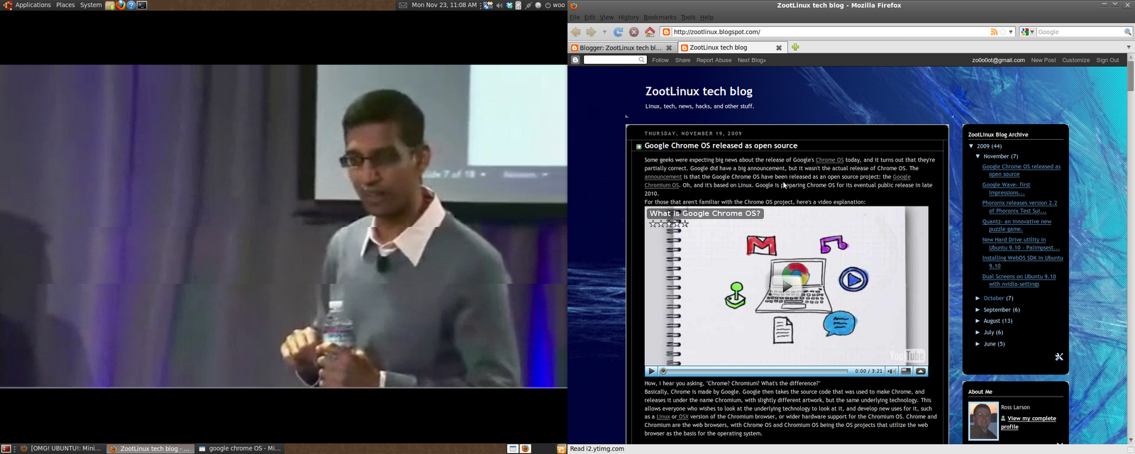Click the Firefox icon in bottom-right panel
The image size is (1135, 454).
[x=526, y=448]
